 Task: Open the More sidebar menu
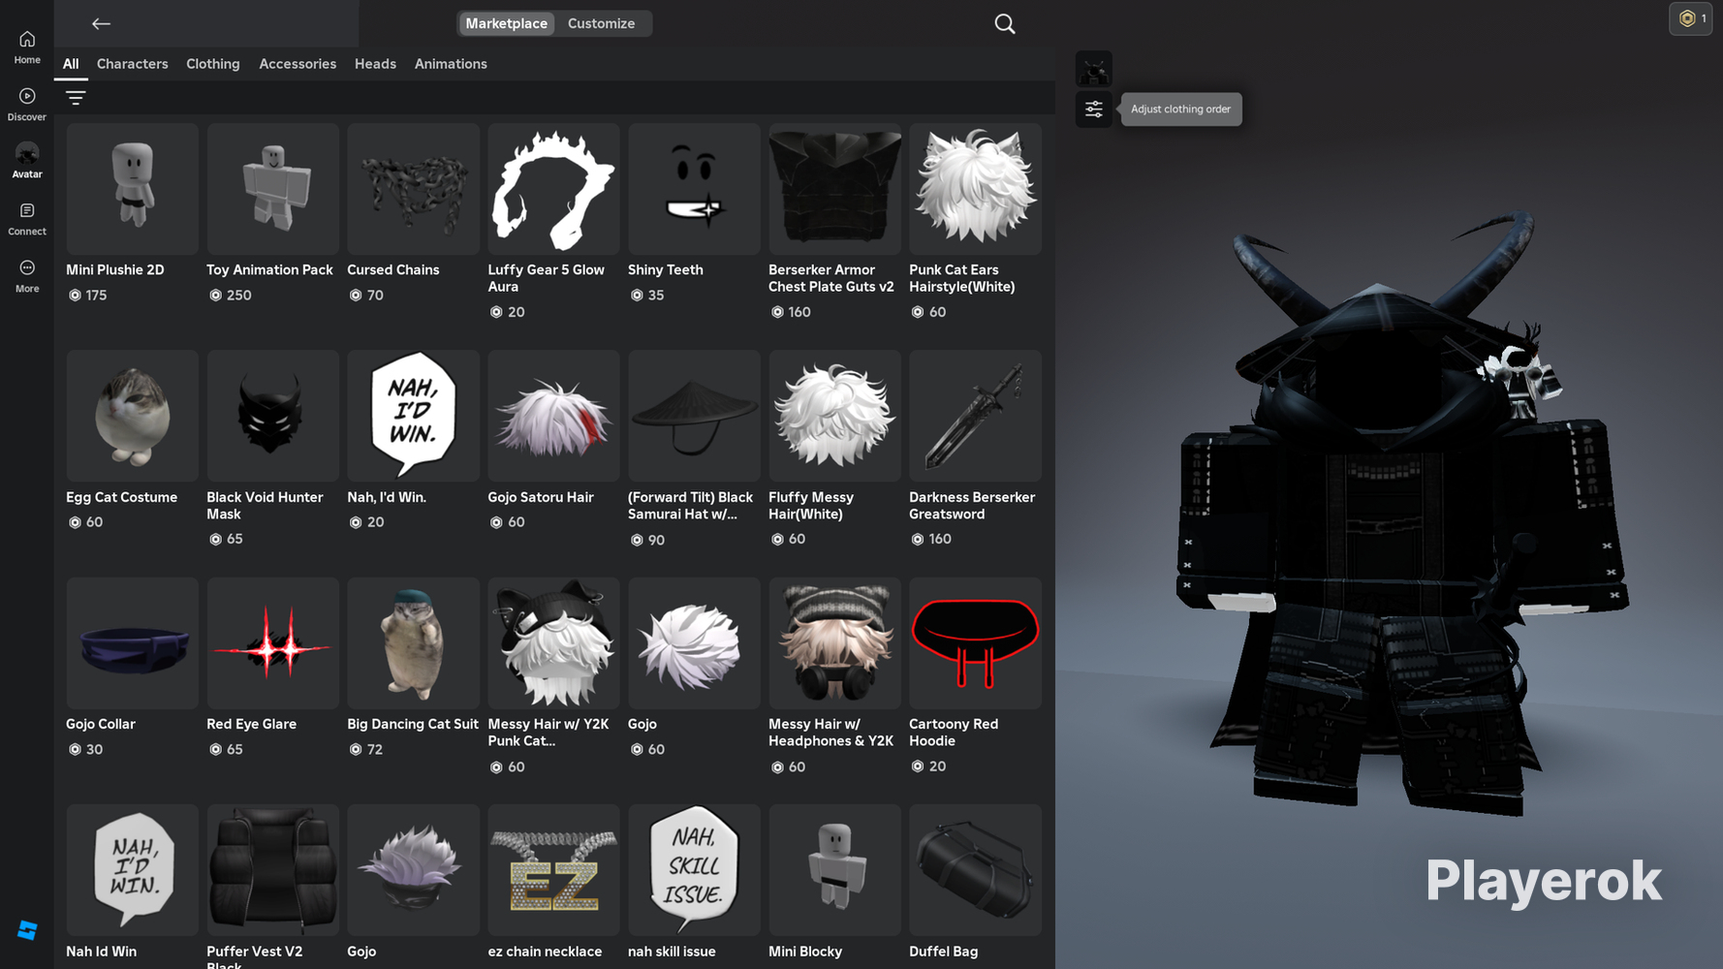pos(27,275)
